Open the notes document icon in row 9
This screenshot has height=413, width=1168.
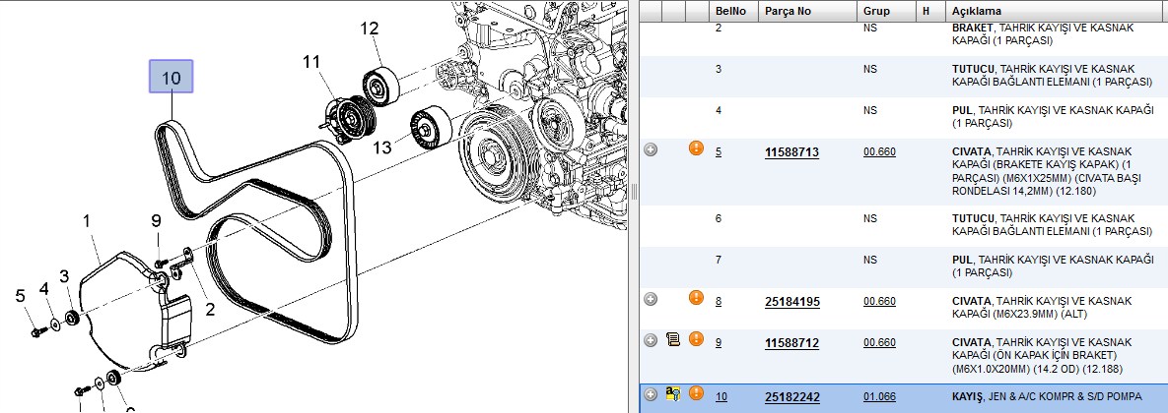tap(673, 339)
